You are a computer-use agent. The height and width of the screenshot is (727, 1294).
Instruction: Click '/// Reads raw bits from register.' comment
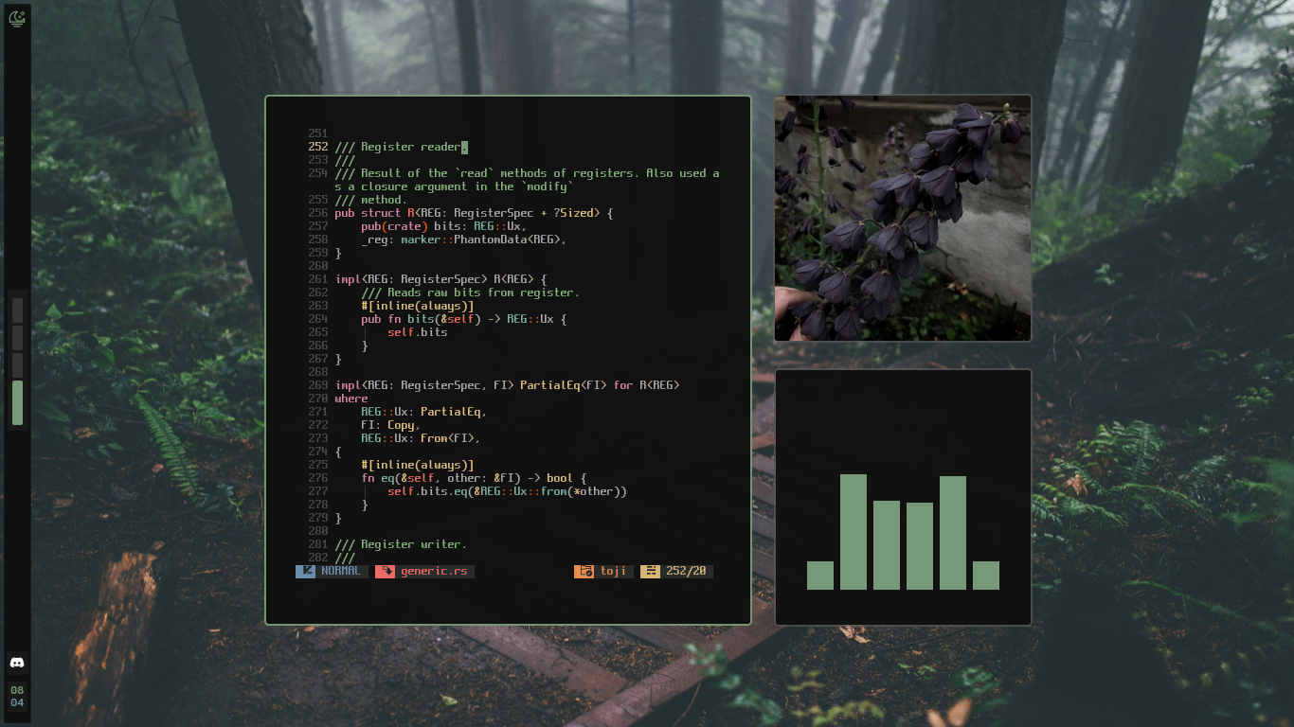(x=470, y=293)
